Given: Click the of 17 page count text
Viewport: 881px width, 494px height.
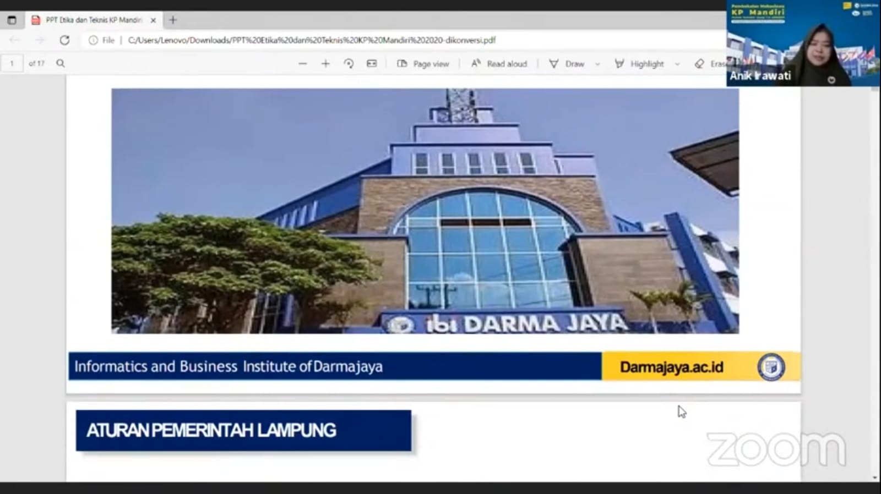Looking at the screenshot, I should click(37, 64).
